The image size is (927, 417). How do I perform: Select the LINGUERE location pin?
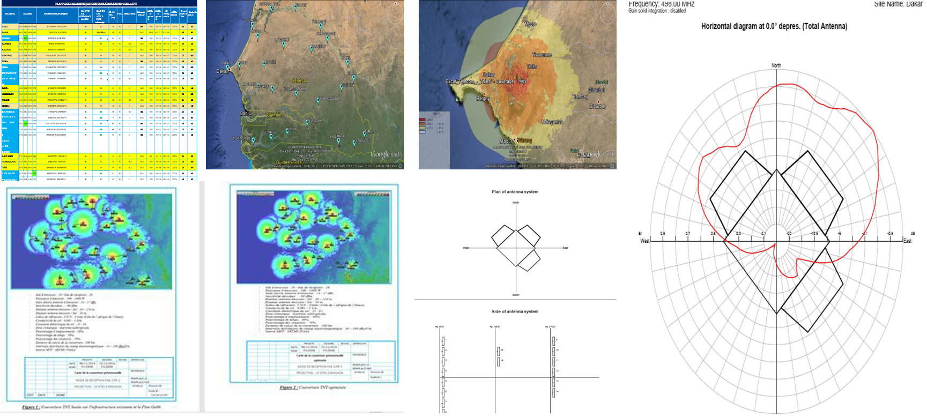[283, 43]
